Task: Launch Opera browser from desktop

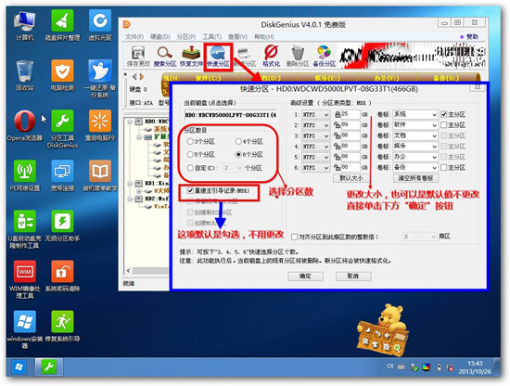Action: pyautogui.click(x=25, y=125)
